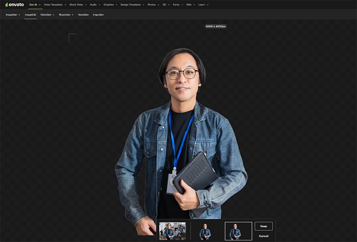This screenshot has width=357, height=242.
Task: Navigate to InspoGen
Action: coord(98,15)
